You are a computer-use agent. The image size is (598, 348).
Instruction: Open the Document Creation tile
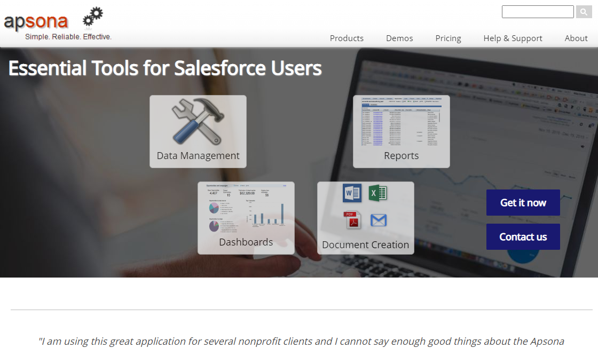(366, 218)
